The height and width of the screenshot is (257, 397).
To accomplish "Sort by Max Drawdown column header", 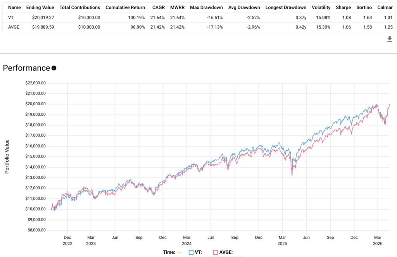I will click(206, 8).
